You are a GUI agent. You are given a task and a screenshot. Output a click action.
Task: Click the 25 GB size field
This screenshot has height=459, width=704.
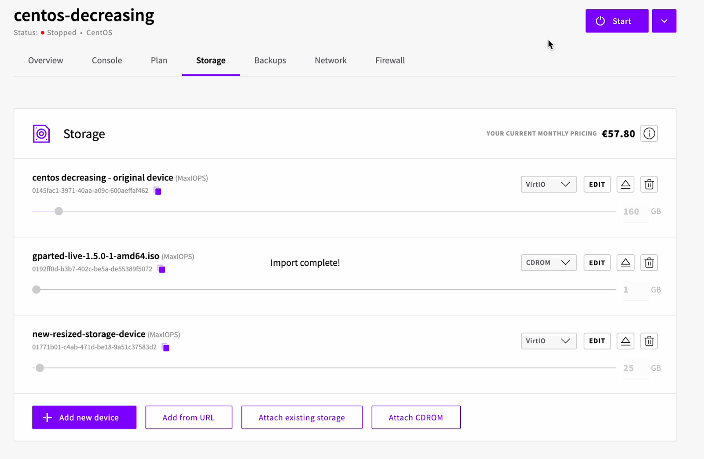[636, 368]
